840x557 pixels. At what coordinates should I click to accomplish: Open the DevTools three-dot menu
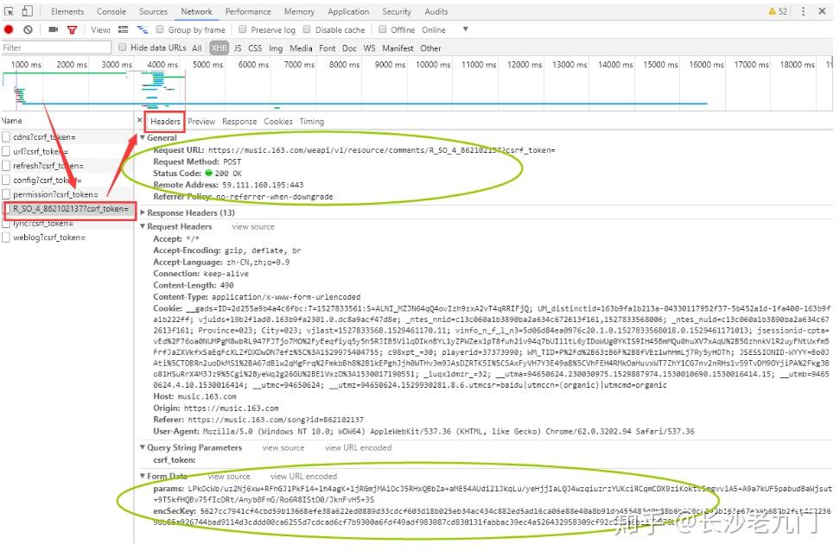(803, 11)
